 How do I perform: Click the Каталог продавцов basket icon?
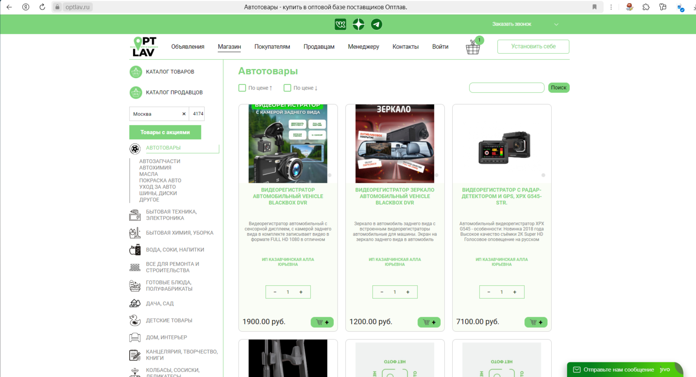click(x=136, y=92)
